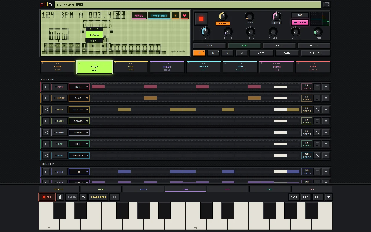This screenshot has height=232, width=371.
Task: Click the CLEAR button
Action: pos(314,46)
